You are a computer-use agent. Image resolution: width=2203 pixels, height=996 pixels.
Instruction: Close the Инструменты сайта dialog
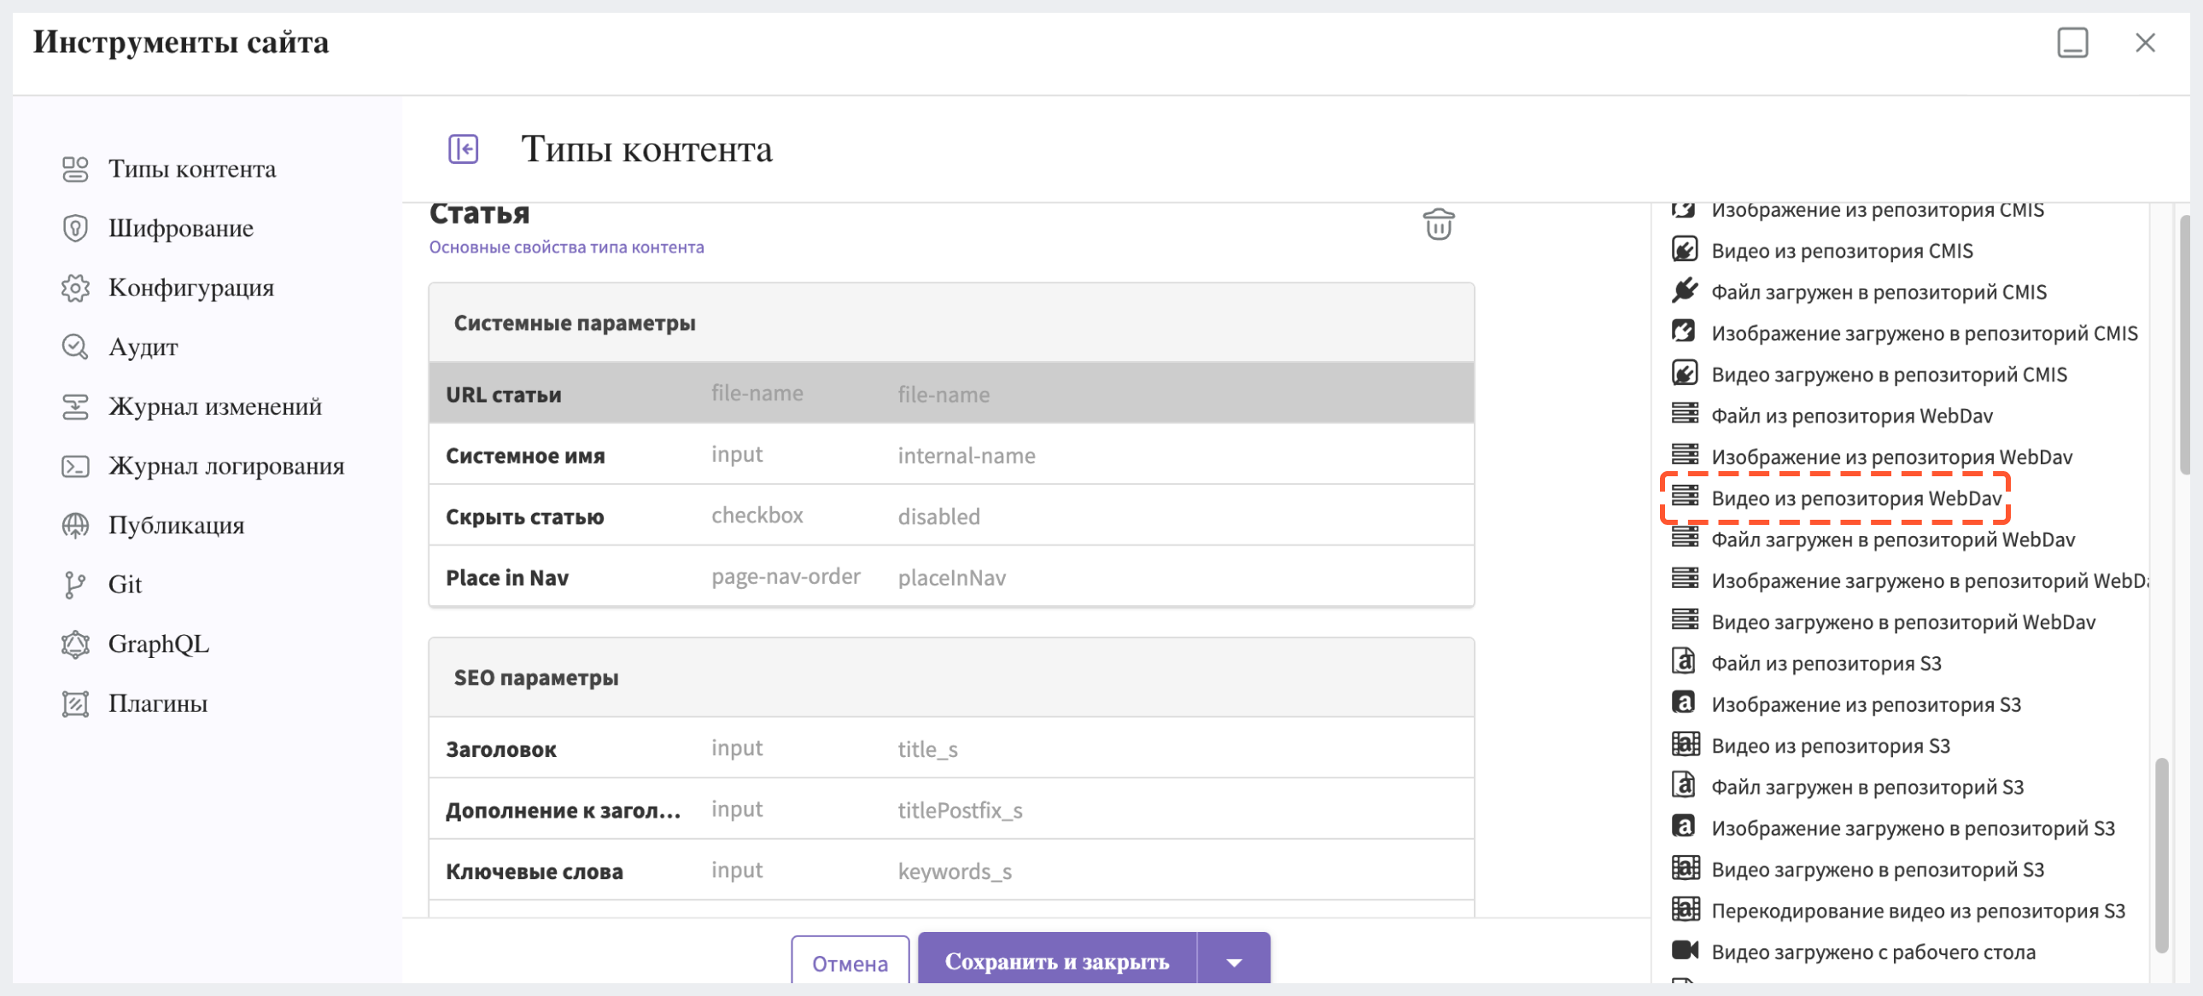point(2144,43)
